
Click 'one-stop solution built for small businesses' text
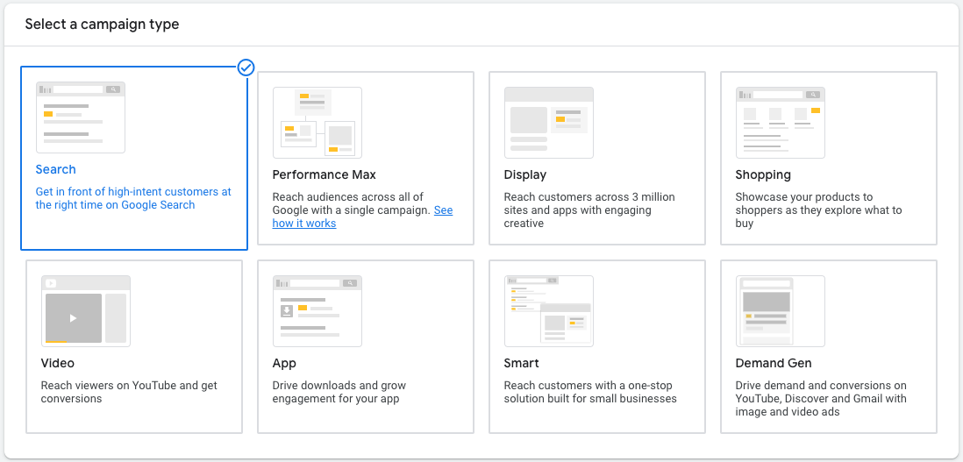590,392
